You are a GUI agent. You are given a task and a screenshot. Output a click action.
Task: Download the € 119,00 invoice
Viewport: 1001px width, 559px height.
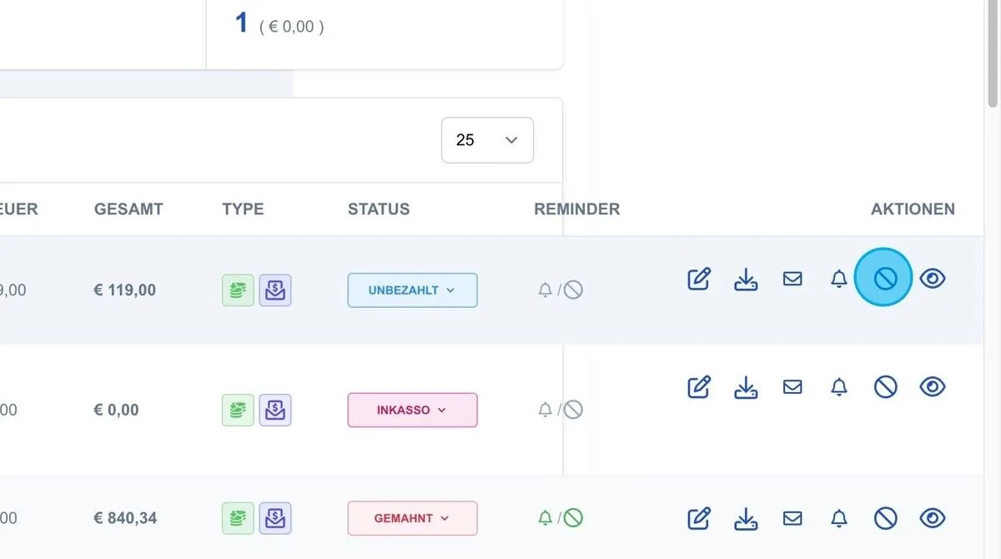pos(746,279)
